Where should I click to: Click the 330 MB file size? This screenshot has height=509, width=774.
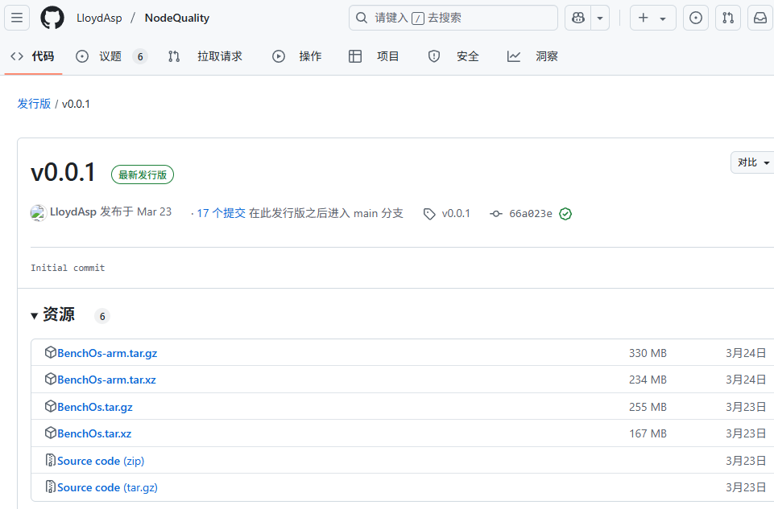click(x=648, y=353)
